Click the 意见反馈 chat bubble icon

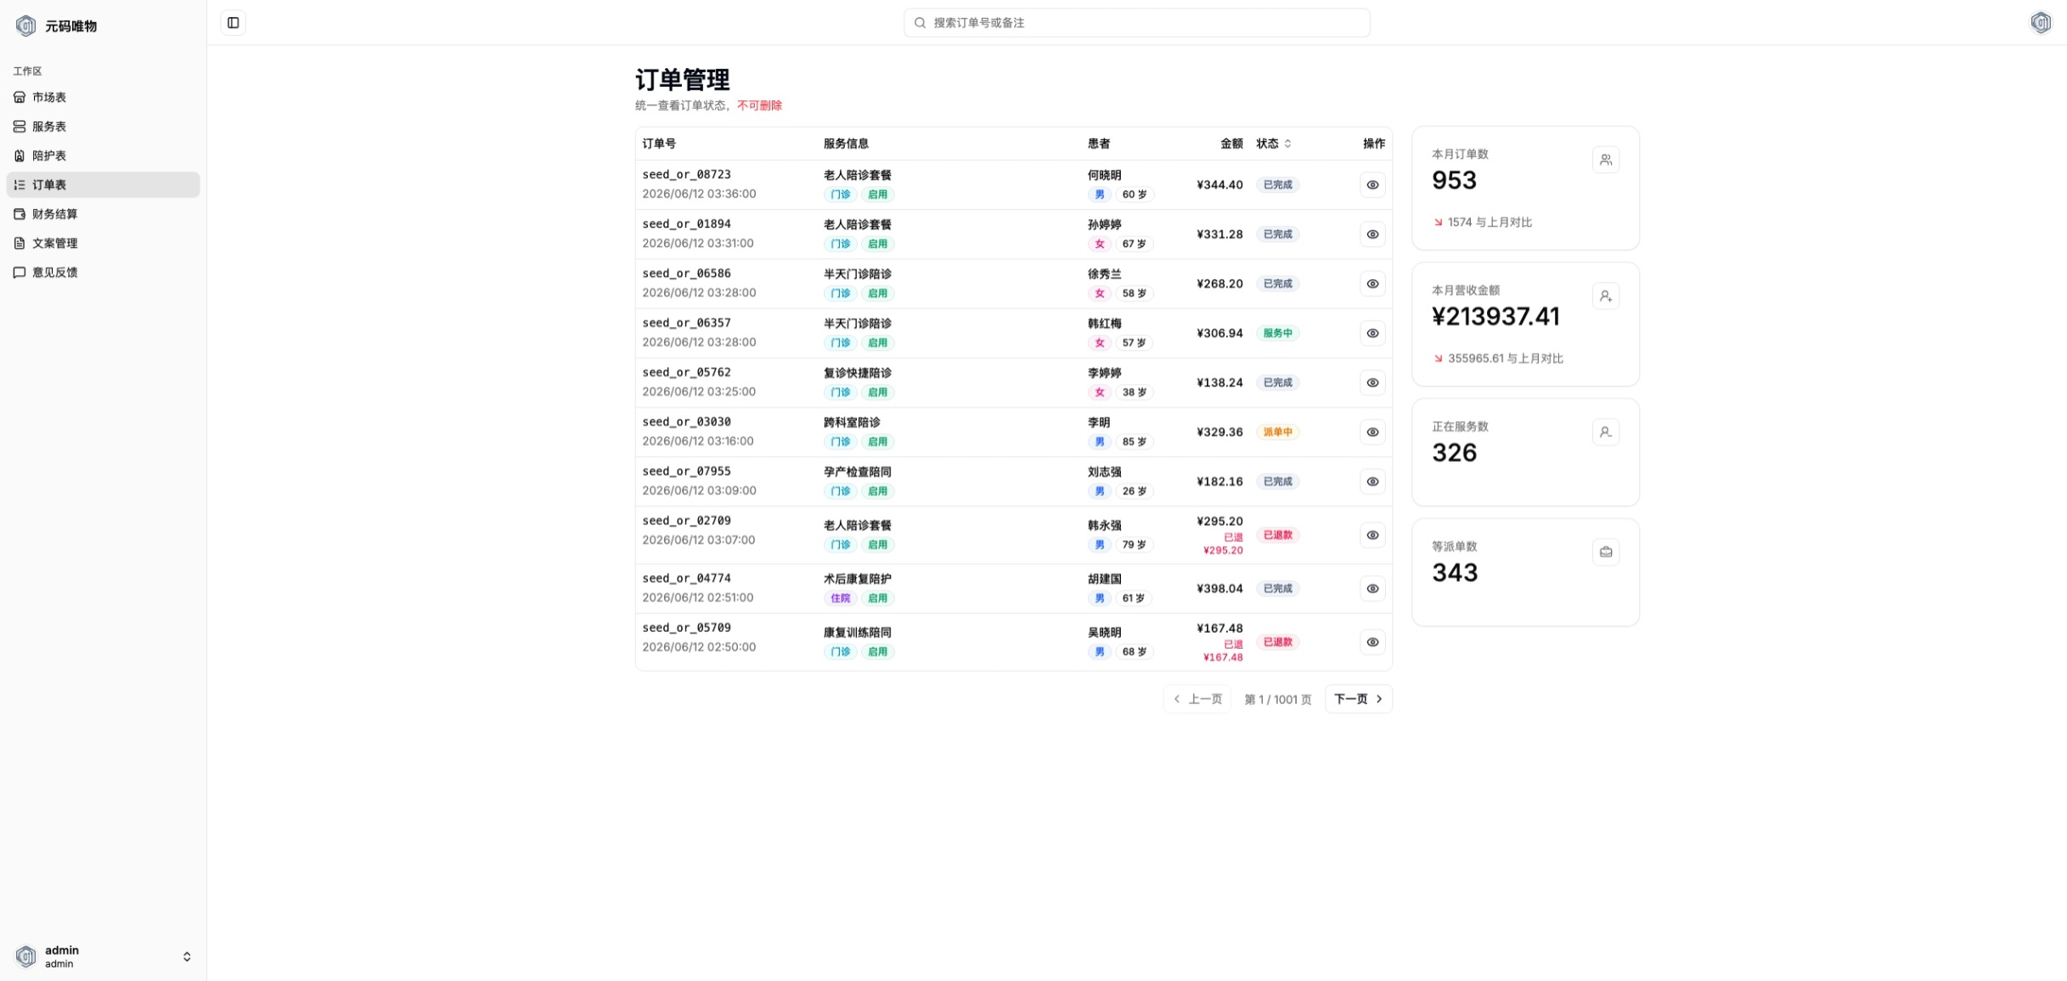20,273
